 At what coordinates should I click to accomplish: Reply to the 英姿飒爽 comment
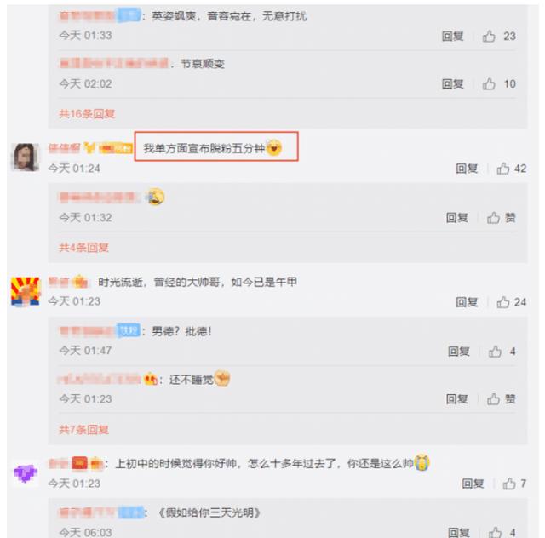[452, 36]
